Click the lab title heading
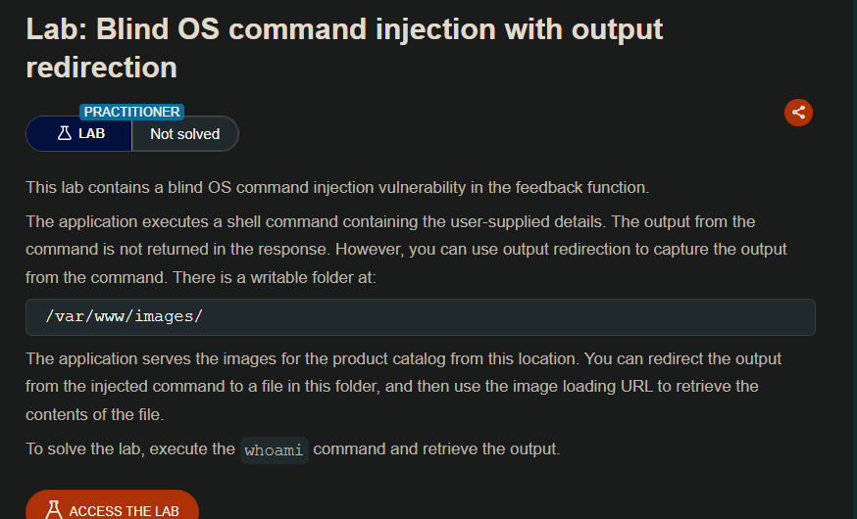 (x=344, y=47)
